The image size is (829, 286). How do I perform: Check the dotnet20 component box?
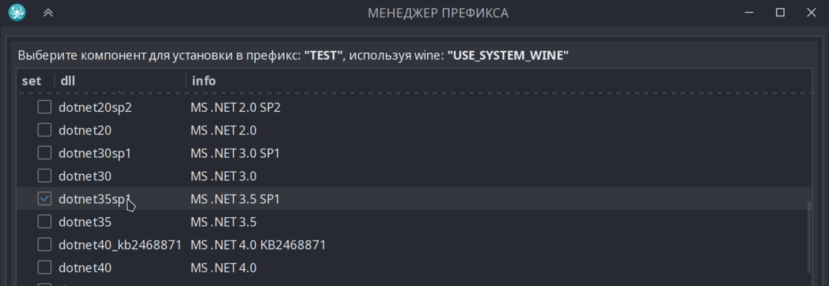[45, 130]
